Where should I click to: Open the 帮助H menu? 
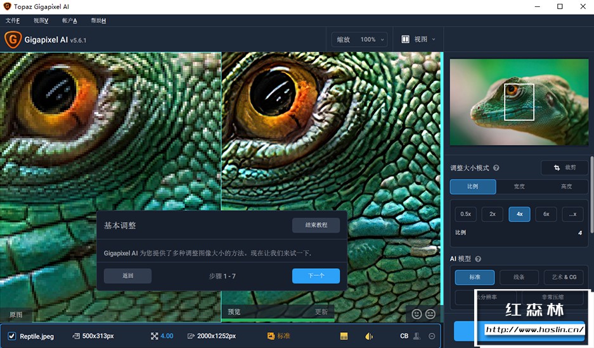coord(98,20)
